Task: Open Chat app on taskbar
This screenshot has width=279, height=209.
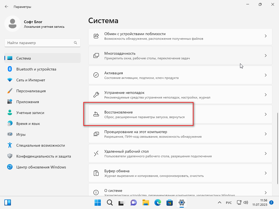Action: 134,202
